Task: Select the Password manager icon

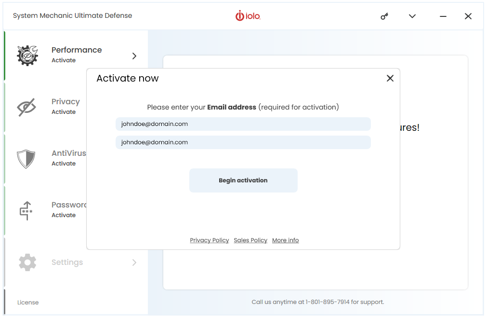Action: 26,211
